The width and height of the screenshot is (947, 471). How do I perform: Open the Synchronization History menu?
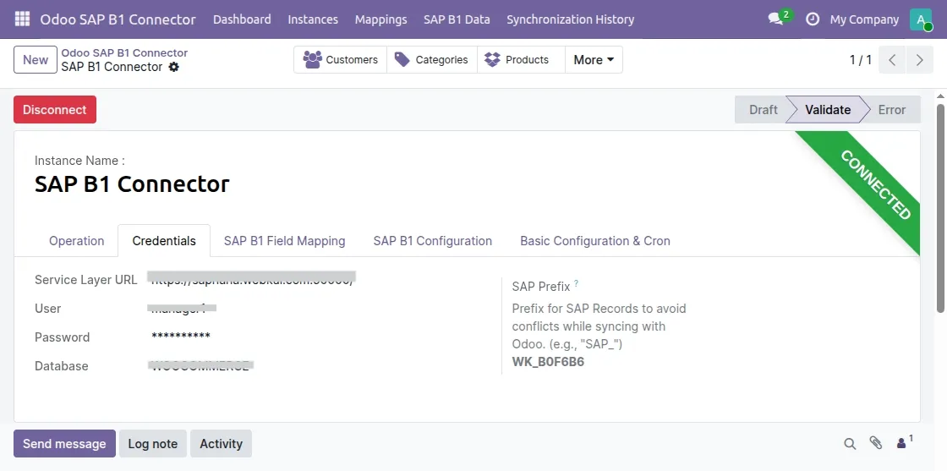[571, 19]
